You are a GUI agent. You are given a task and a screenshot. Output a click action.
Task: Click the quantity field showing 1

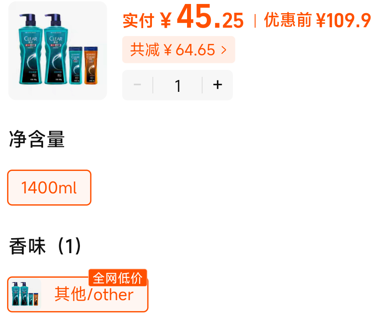[177, 85]
